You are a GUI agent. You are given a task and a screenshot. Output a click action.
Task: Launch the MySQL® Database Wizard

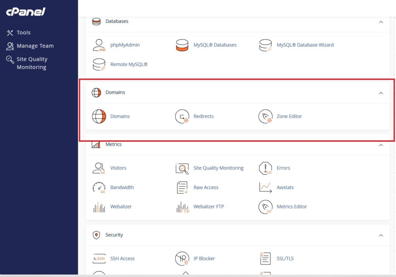[266, 45]
